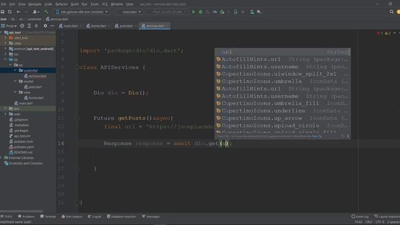The image size is (400, 225).
Task: Expand the web folder
Action: [x=6, y=114]
